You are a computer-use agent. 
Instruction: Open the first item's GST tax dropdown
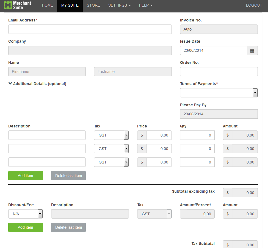[111, 135]
